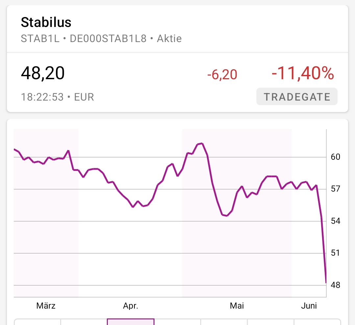Select the highlighted time-range tab below chart
Viewport: 355px width, 325px height.
pos(130,322)
